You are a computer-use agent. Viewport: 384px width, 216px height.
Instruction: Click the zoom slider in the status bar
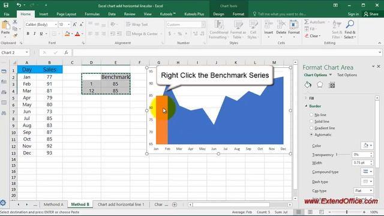(x=347, y=212)
